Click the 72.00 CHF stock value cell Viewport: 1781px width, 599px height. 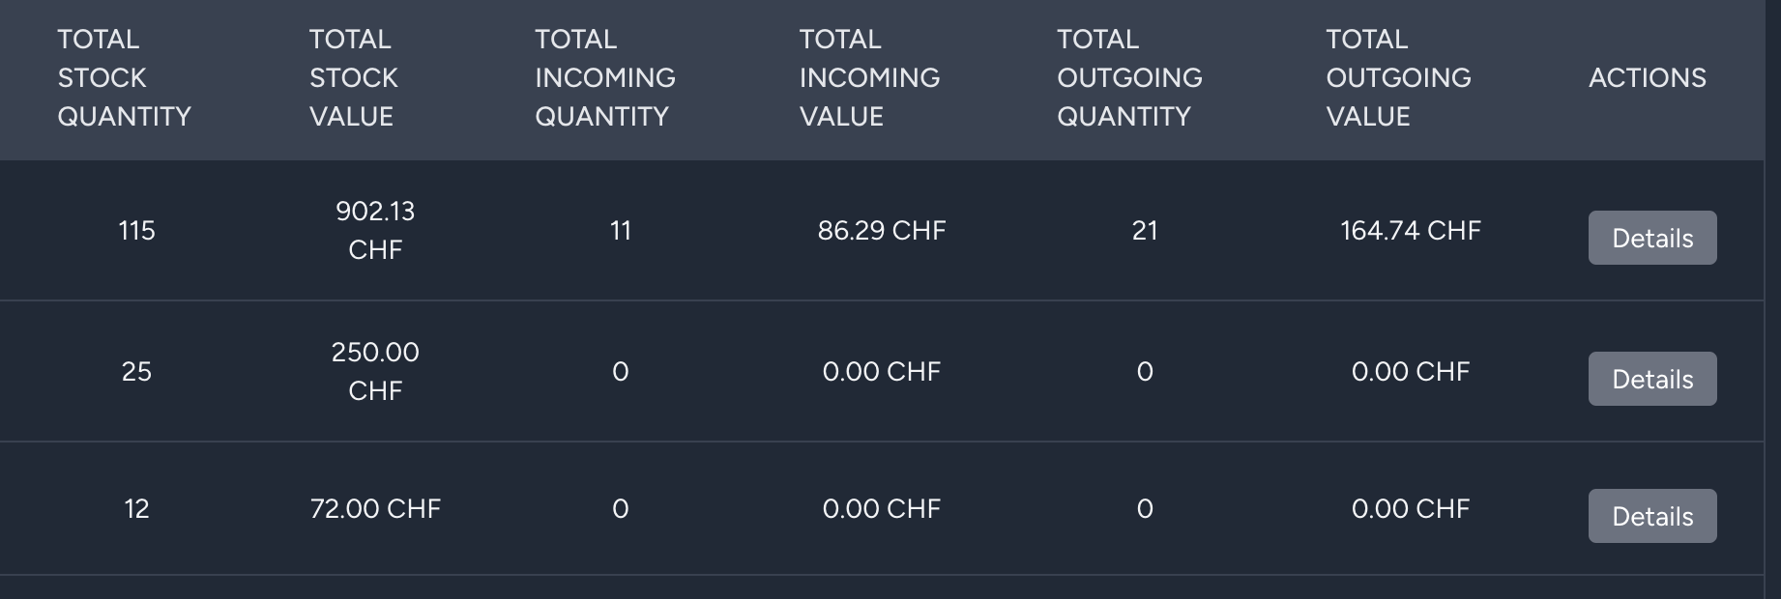click(x=375, y=509)
